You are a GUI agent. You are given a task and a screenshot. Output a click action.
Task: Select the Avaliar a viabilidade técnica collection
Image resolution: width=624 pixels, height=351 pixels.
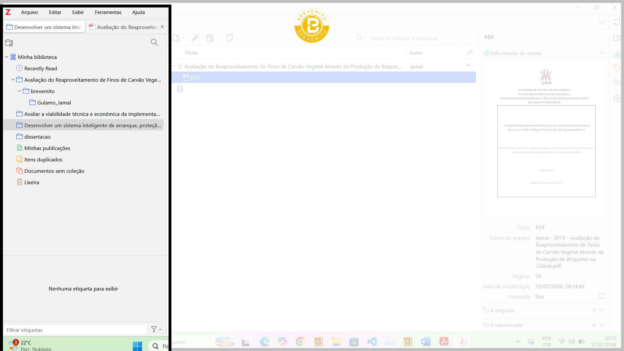88,114
